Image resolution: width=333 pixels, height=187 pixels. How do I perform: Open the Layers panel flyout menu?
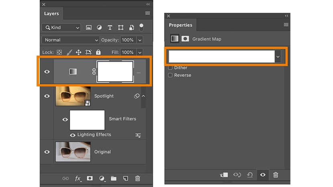click(148, 14)
